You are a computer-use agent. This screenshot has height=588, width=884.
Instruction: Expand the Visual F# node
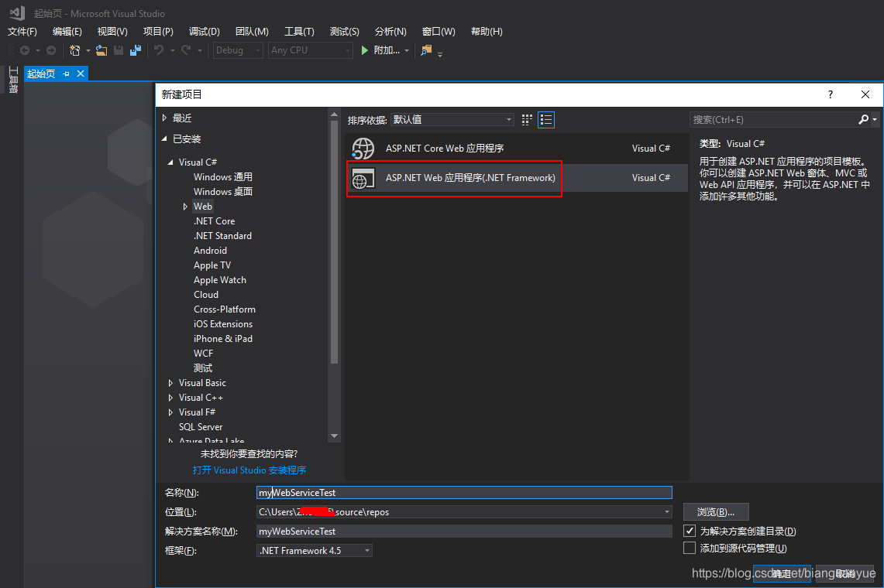(x=170, y=412)
